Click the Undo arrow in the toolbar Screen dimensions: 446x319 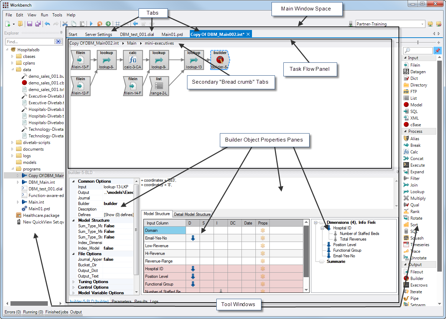click(x=47, y=24)
